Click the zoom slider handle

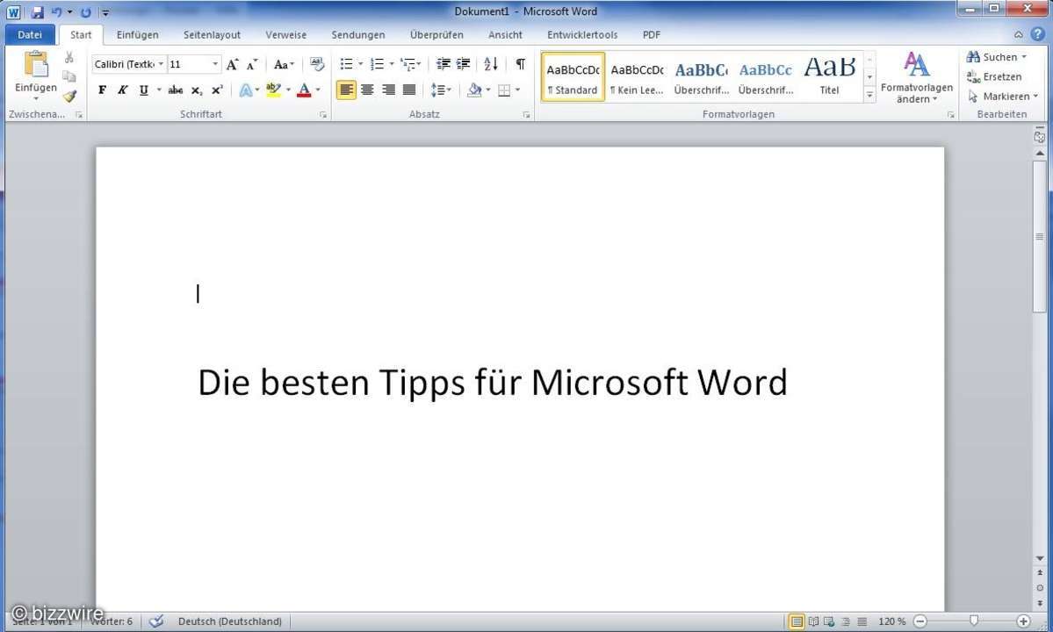[x=974, y=621]
